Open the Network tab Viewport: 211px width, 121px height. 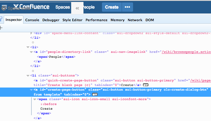(135, 20)
